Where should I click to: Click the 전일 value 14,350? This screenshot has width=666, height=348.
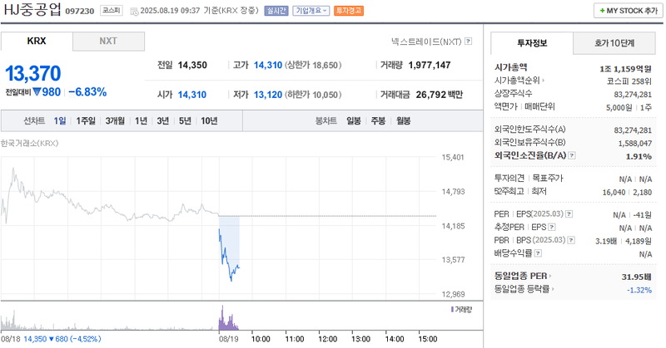pos(192,66)
